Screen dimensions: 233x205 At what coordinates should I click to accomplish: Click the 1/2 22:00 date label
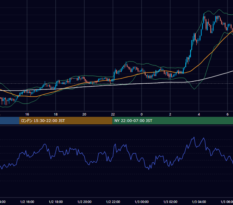[x=113, y=202]
